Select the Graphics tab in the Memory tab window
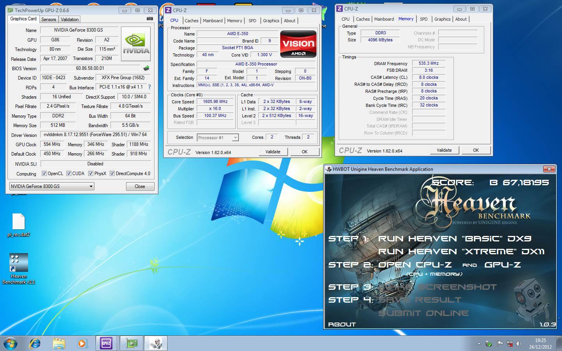 (442, 19)
